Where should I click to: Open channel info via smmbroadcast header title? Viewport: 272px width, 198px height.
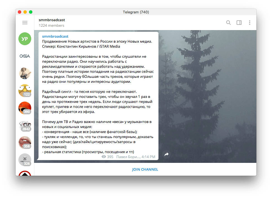tap(52, 20)
